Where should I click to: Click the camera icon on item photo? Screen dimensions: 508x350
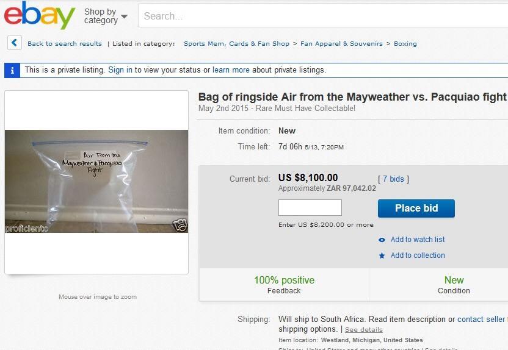tap(180, 226)
